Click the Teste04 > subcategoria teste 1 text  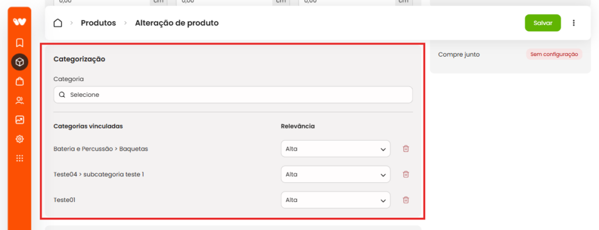point(98,175)
